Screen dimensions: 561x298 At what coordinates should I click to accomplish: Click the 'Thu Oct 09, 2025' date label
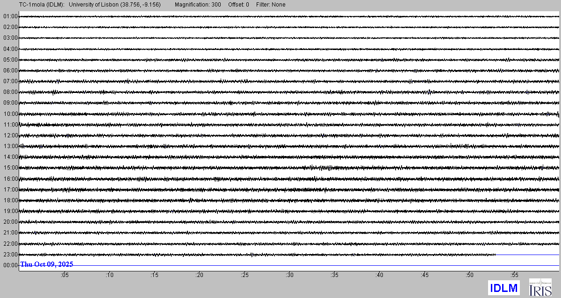(47, 264)
